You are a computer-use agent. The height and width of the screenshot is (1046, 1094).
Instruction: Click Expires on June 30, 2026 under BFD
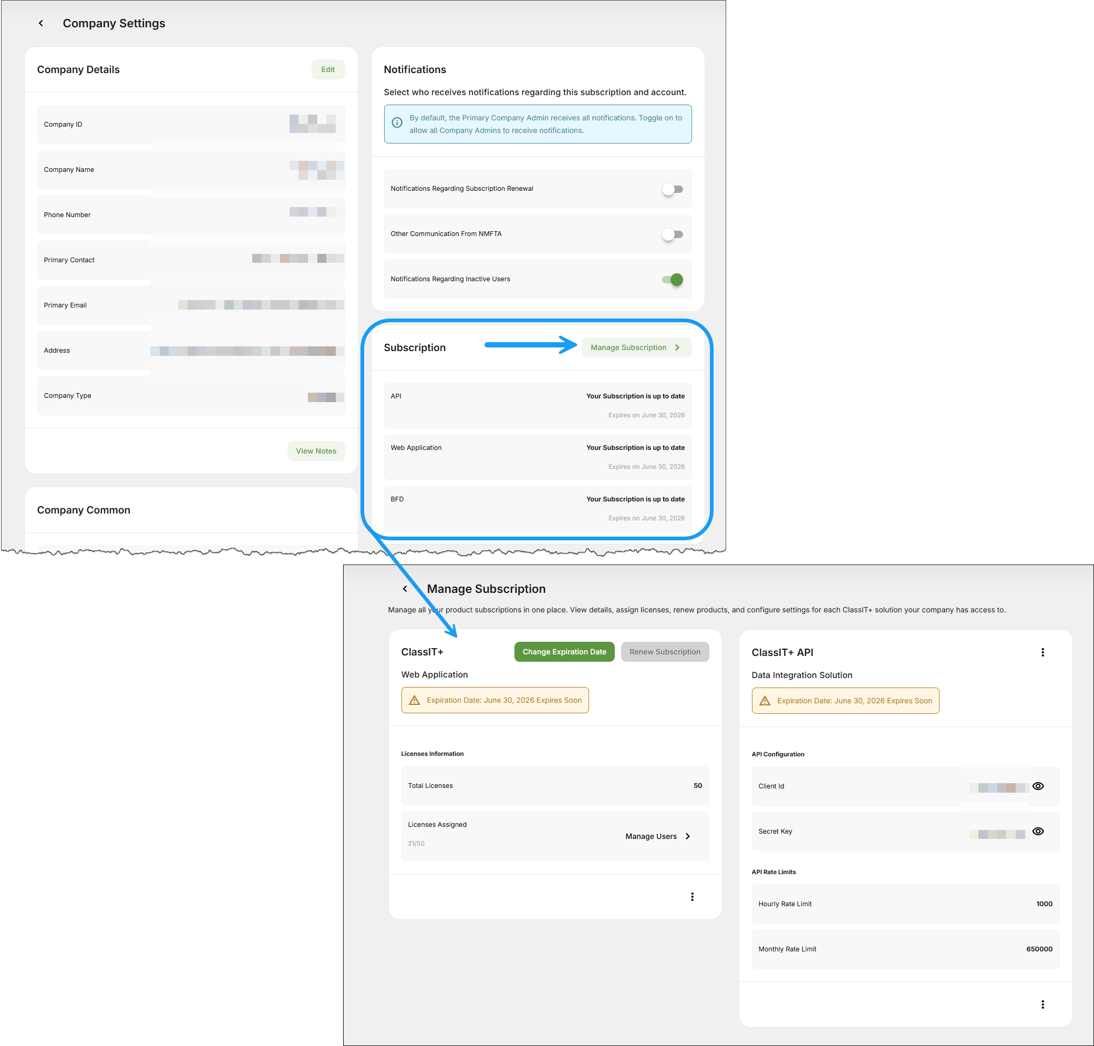pos(646,518)
